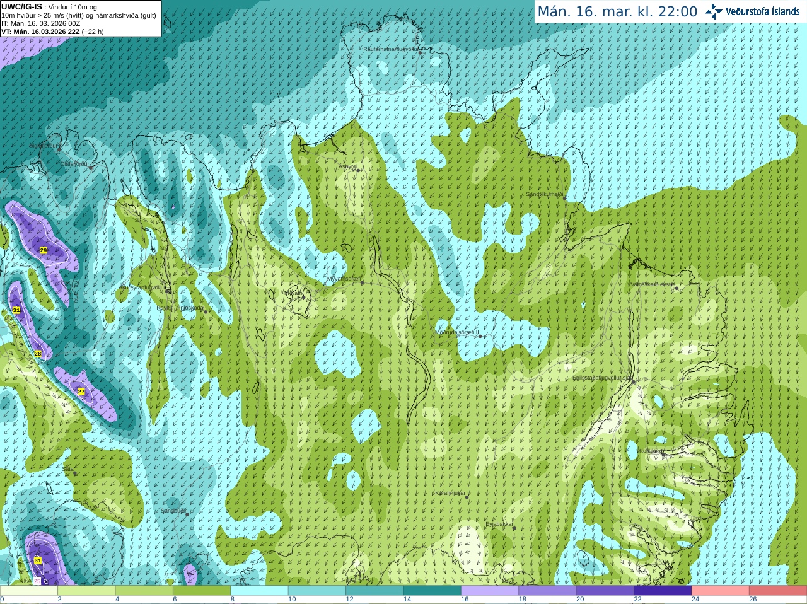Click the UWC/IG-IS model title
The height and width of the screenshot is (604, 807).
click(21, 7)
